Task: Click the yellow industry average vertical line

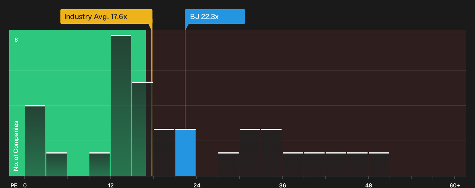Action: (152, 100)
